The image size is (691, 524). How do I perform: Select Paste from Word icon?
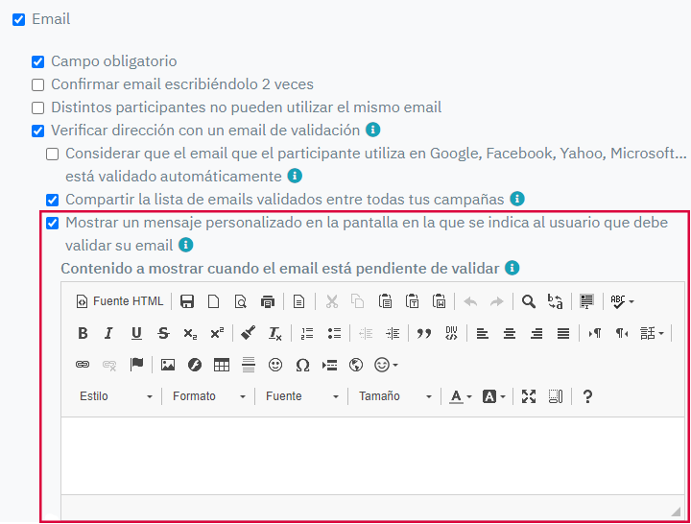(439, 301)
